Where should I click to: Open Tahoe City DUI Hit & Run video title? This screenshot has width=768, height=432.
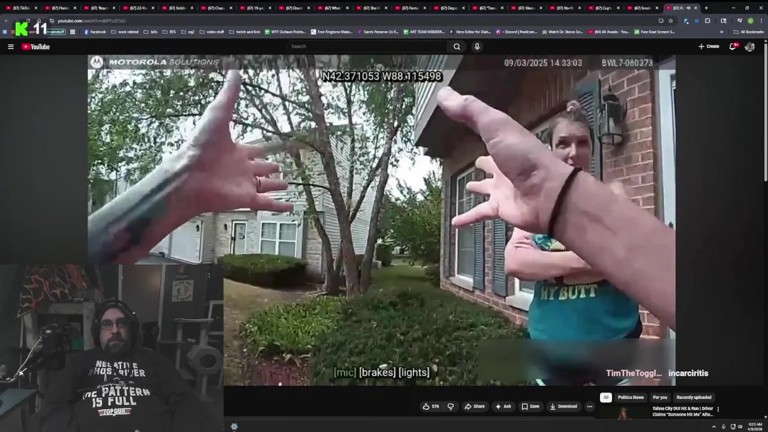[683, 411]
